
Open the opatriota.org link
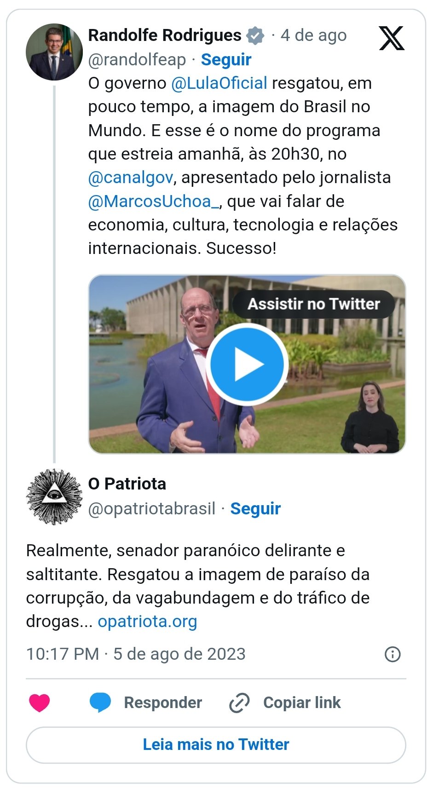pyautogui.click(x=147, y=622)
